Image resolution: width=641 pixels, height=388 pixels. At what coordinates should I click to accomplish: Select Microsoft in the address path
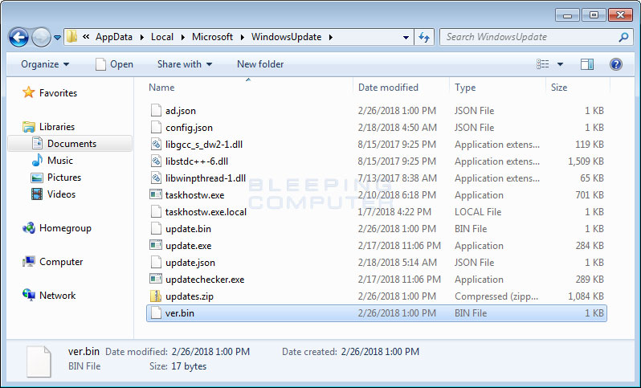coord(212,37)
